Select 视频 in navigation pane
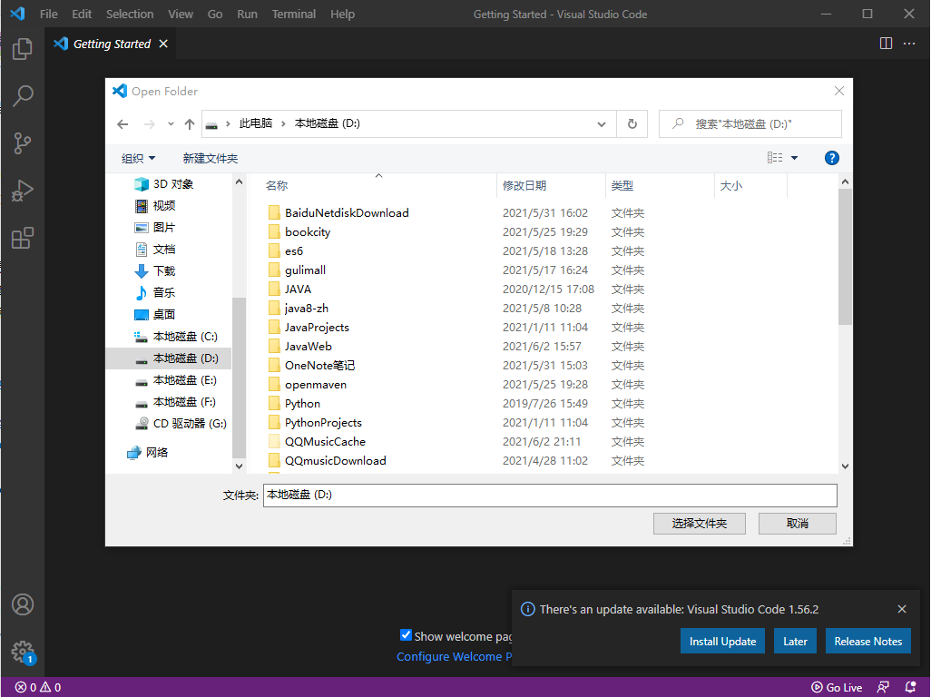Screen dimensions: 931x697 [x=155, y=206]
